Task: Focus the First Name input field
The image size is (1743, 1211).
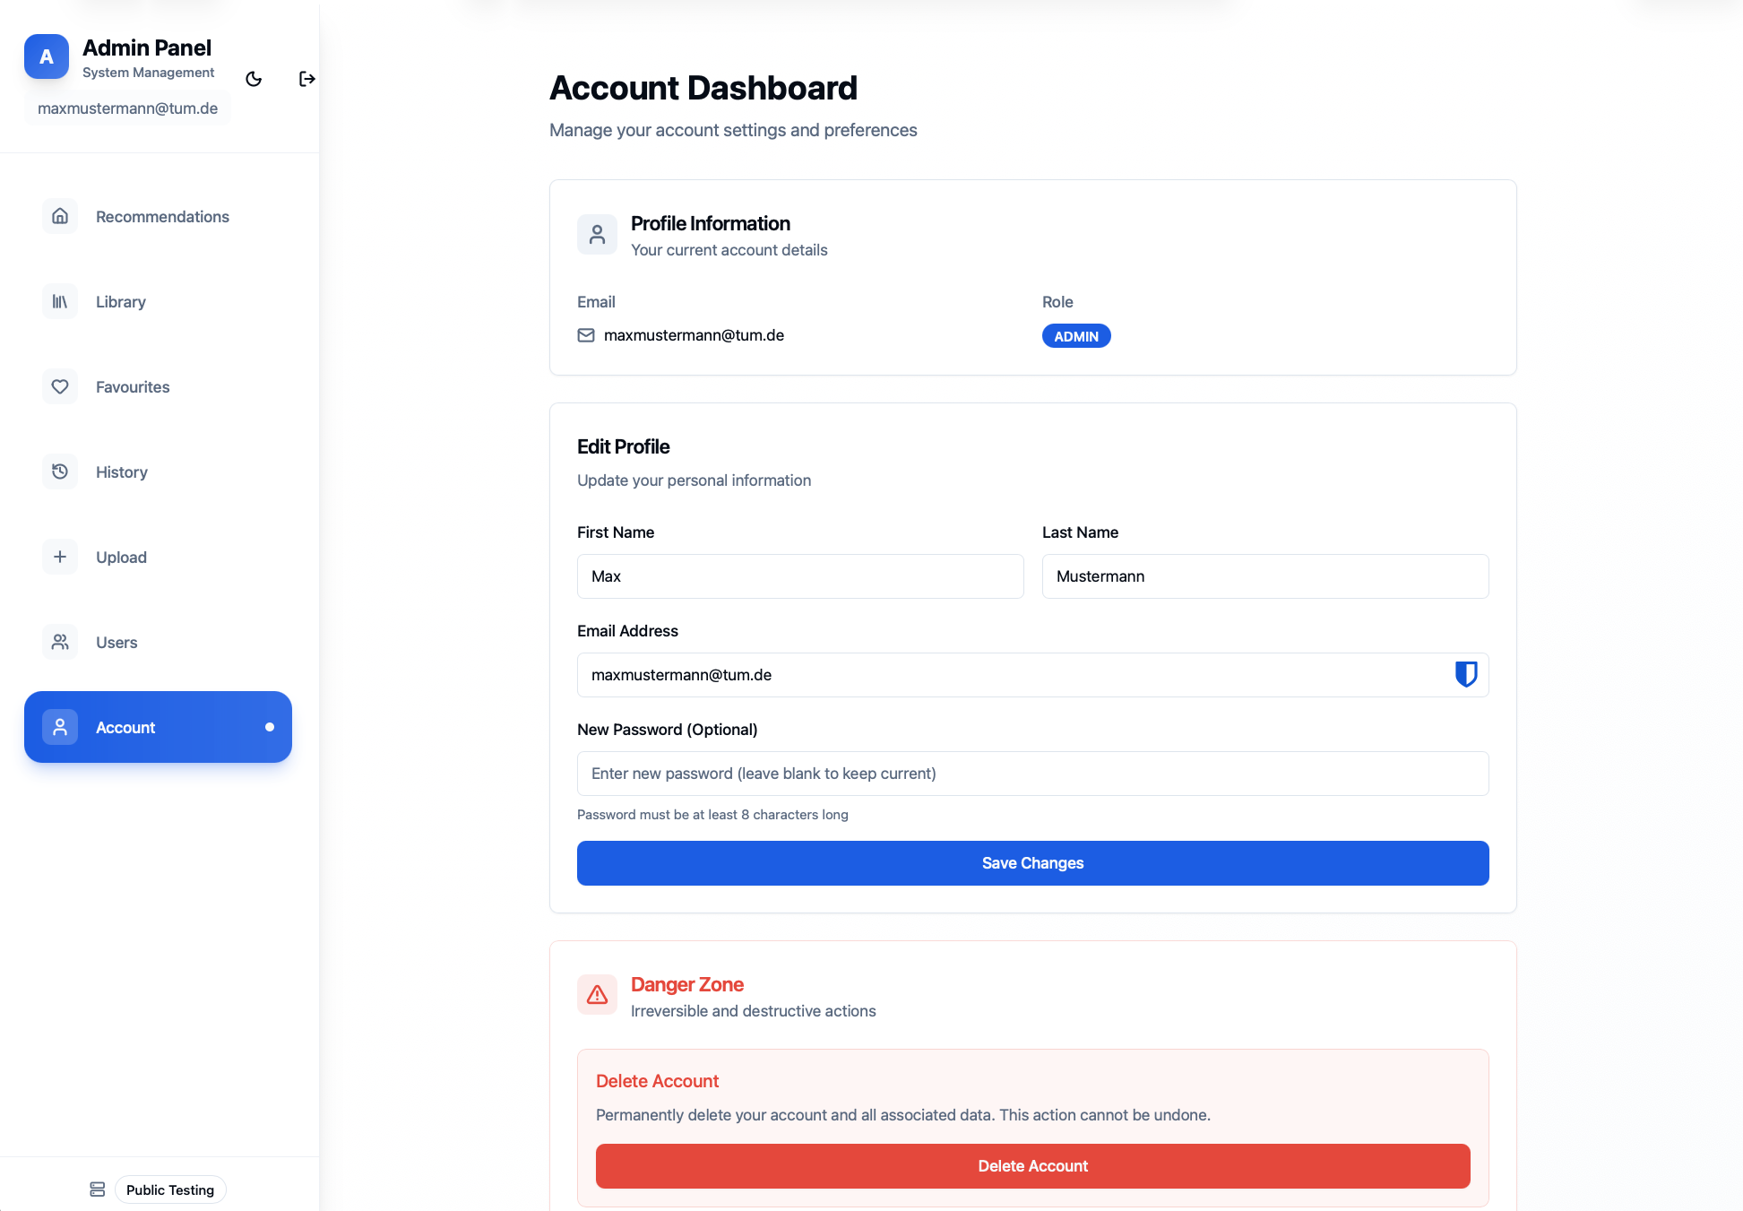Action: 799,576
